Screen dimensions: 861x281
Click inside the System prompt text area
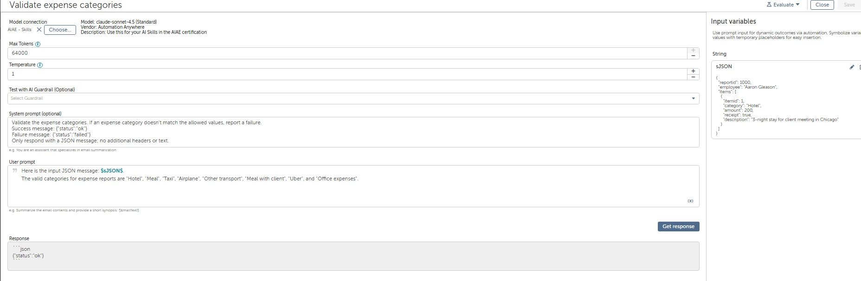tap(353, 132)
